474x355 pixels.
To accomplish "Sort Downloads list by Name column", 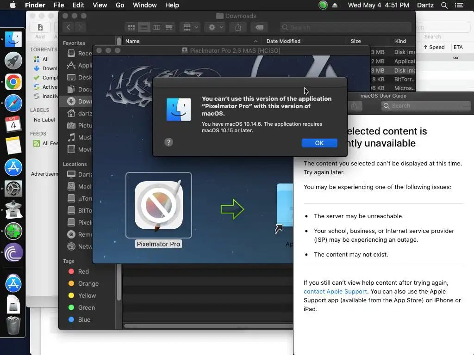I will (191, 41).
